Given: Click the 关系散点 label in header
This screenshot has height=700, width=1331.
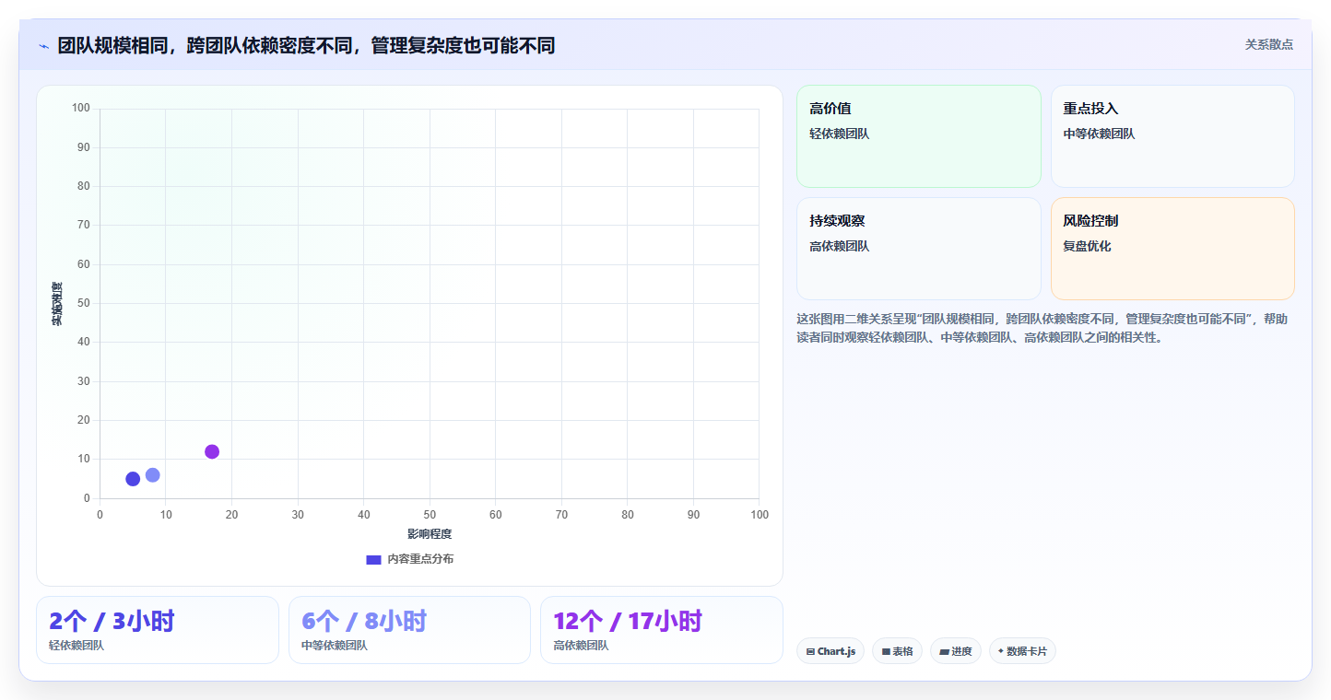Looking at the screenshot, I should tap(1269, 44).
